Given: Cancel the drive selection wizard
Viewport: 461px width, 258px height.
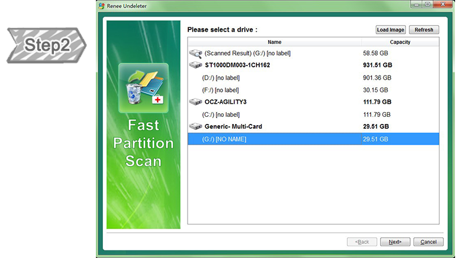Looking at the screenshot, I should click(428, 242).
